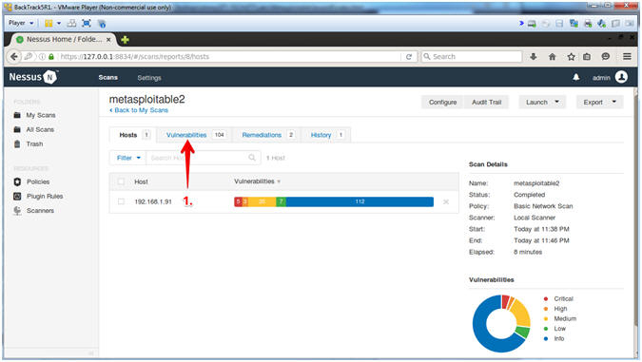Open the Trash folder

pyautogui.click(x=34, y=144)
